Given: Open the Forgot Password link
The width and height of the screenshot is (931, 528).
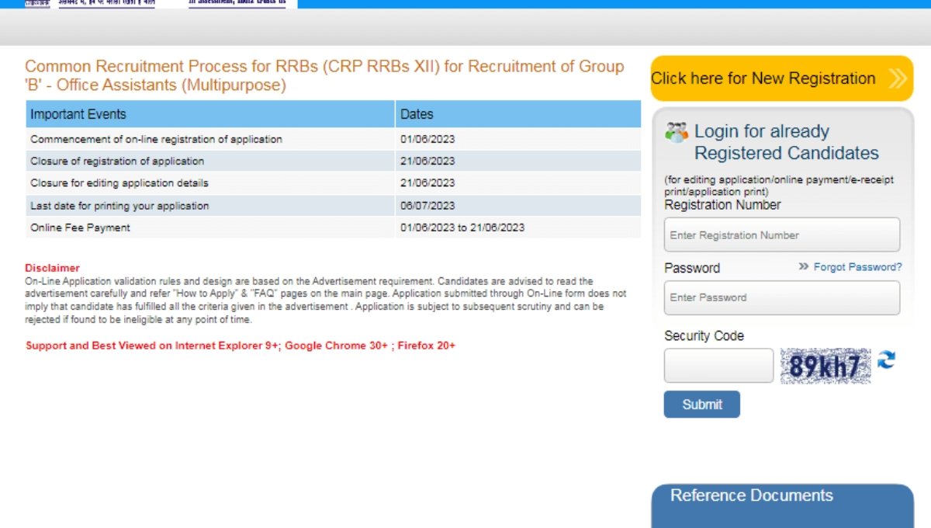Looking at the screenshot, I should click(858, 267).
